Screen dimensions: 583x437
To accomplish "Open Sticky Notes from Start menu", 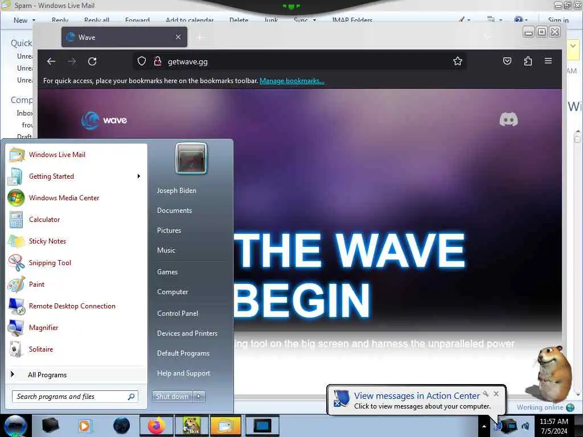I will 77,241.
